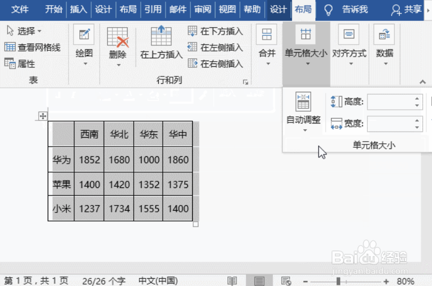The width and height of the screenshot is (432, 286).
Task: Click the 小米 row label cell
Action: click(61, 208)
